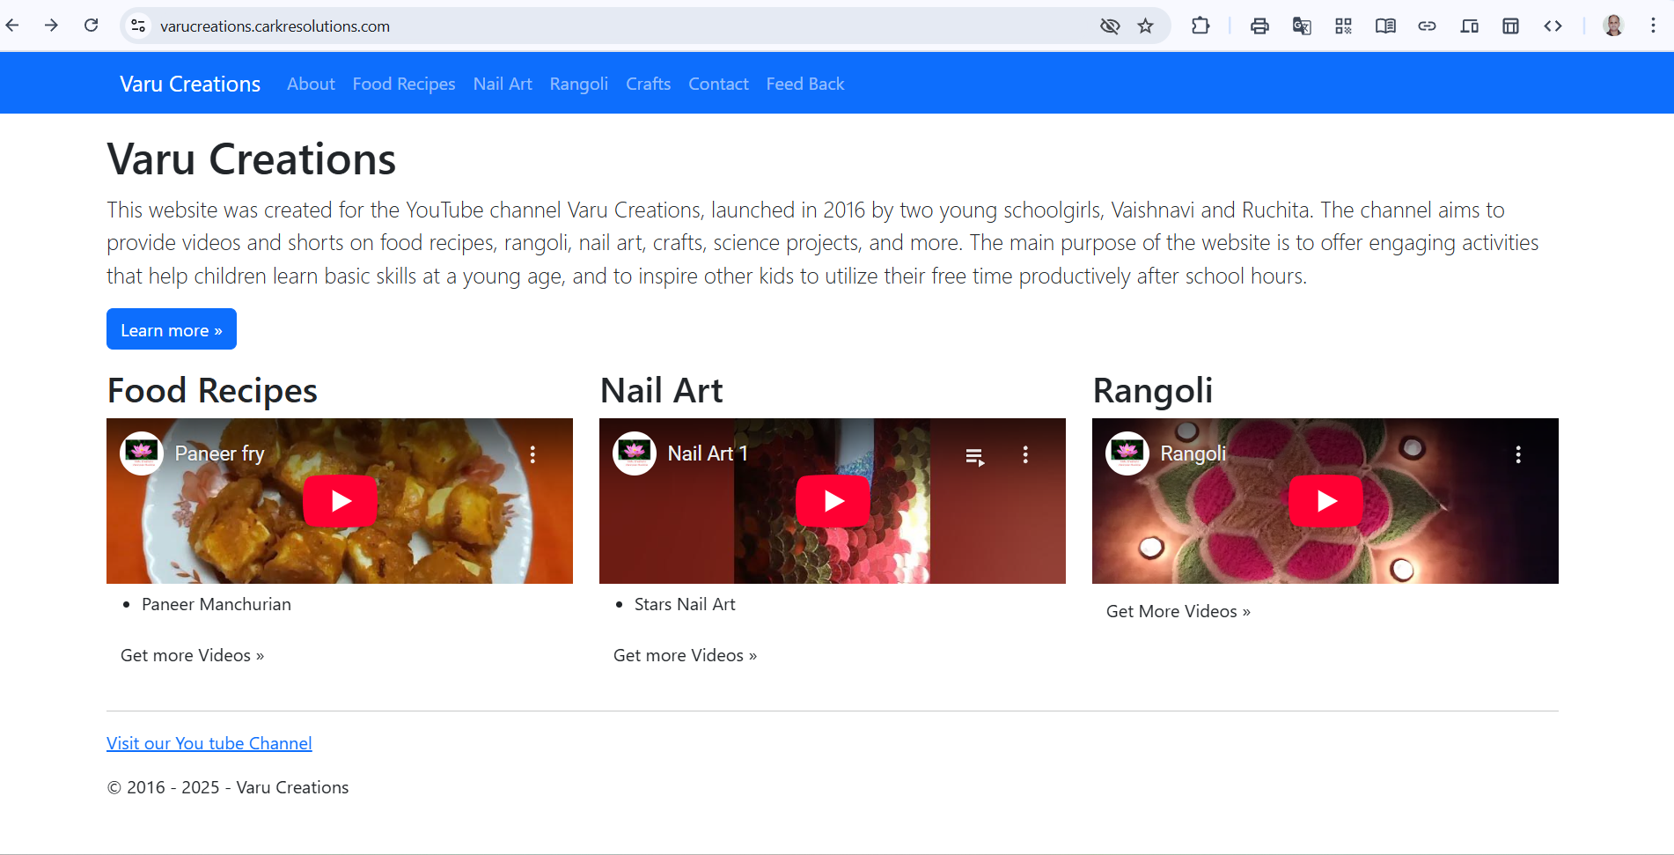This screenshot has height=855, width=1674.
Task: Copy the page link
Action: coord(1427,26)
